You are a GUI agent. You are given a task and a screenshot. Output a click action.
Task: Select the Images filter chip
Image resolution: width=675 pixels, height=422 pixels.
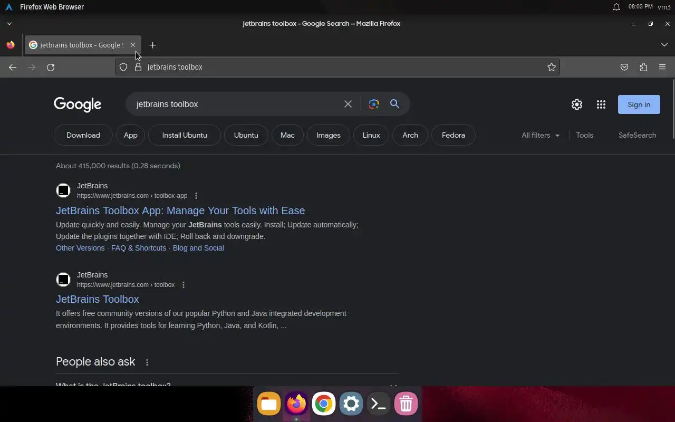click(x=329, y=135)
